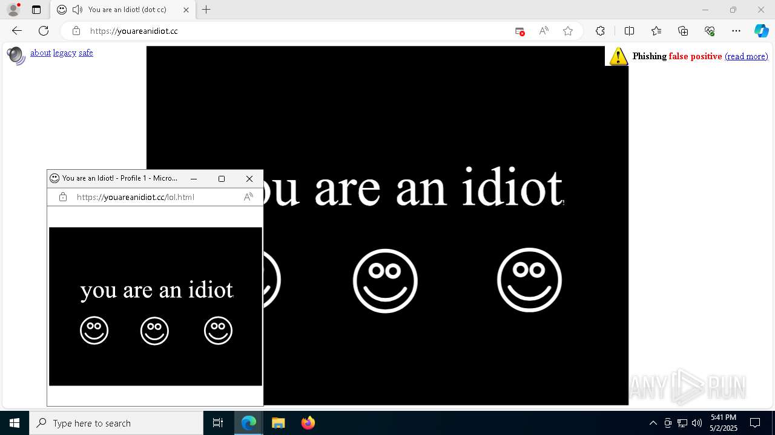Toggle Split screen view

(x=629, y=31)
